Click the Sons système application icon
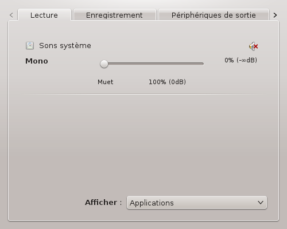Image resolution: width=287 pixels, height=229 pixels. pyautogui.click(x=30, y=46)
